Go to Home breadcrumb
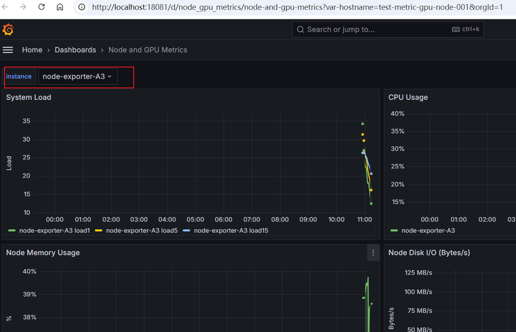Viewport: 516px width, 332px height. pyautogui.click(x=32, y=50)
